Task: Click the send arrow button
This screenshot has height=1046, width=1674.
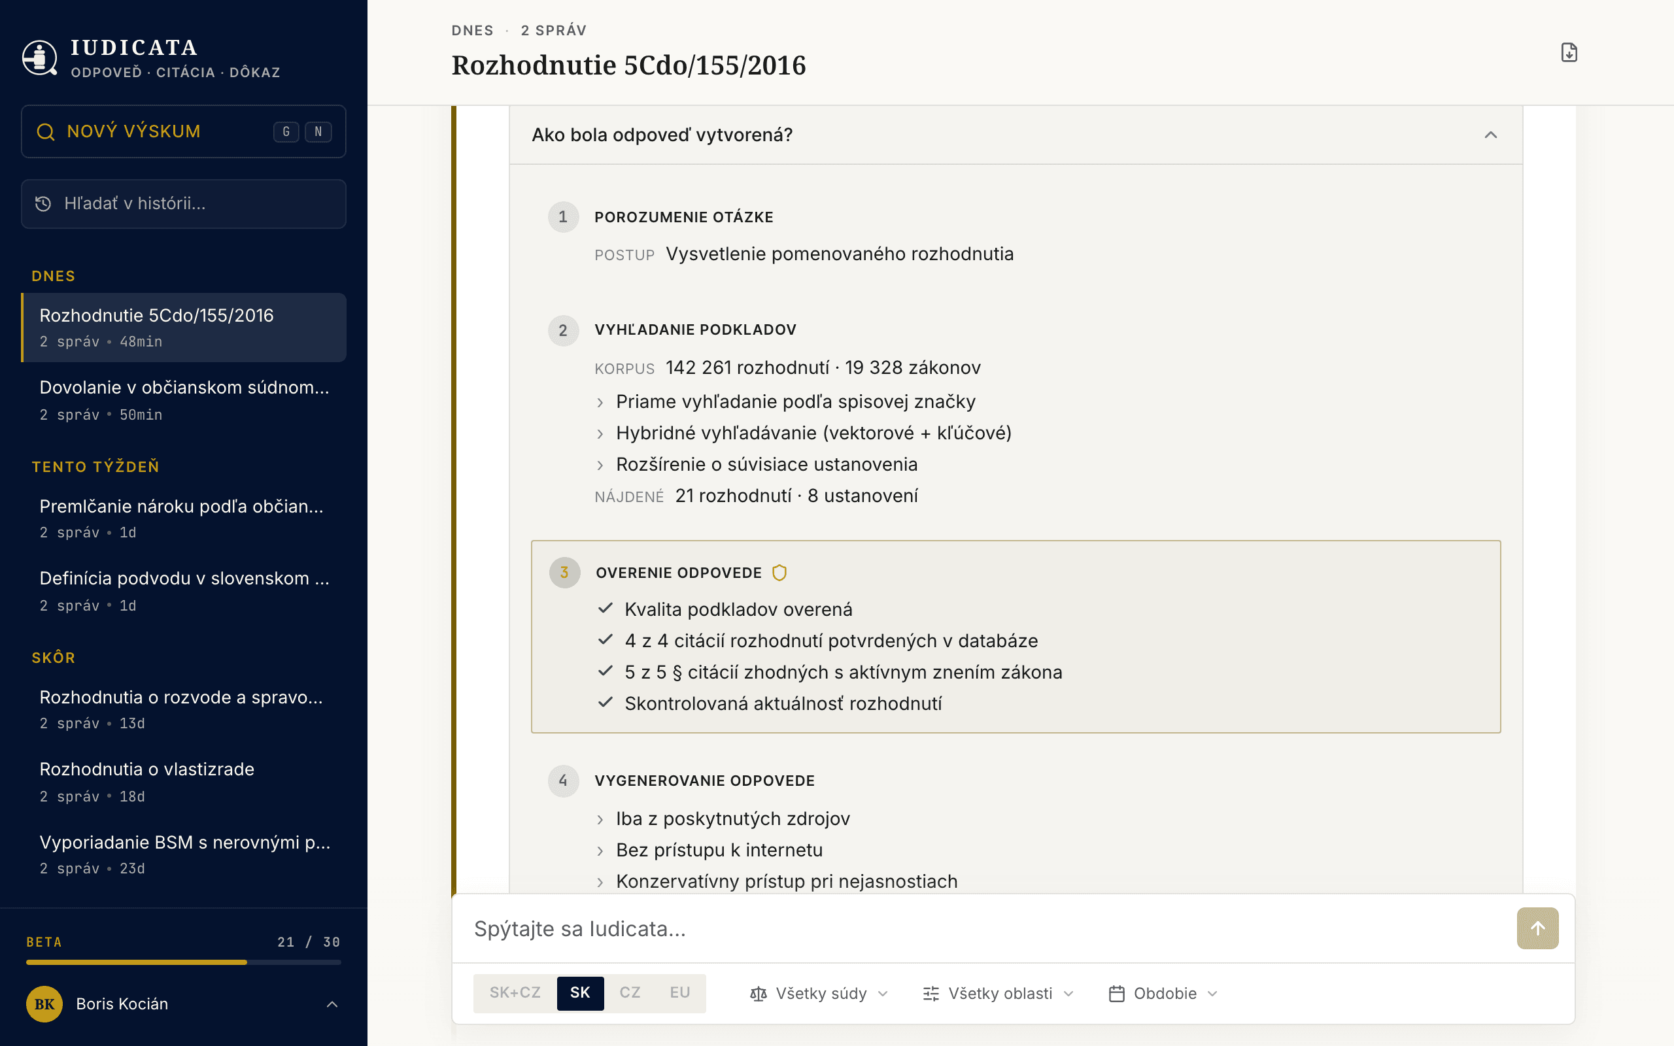Action: [x=1537, y=928]
